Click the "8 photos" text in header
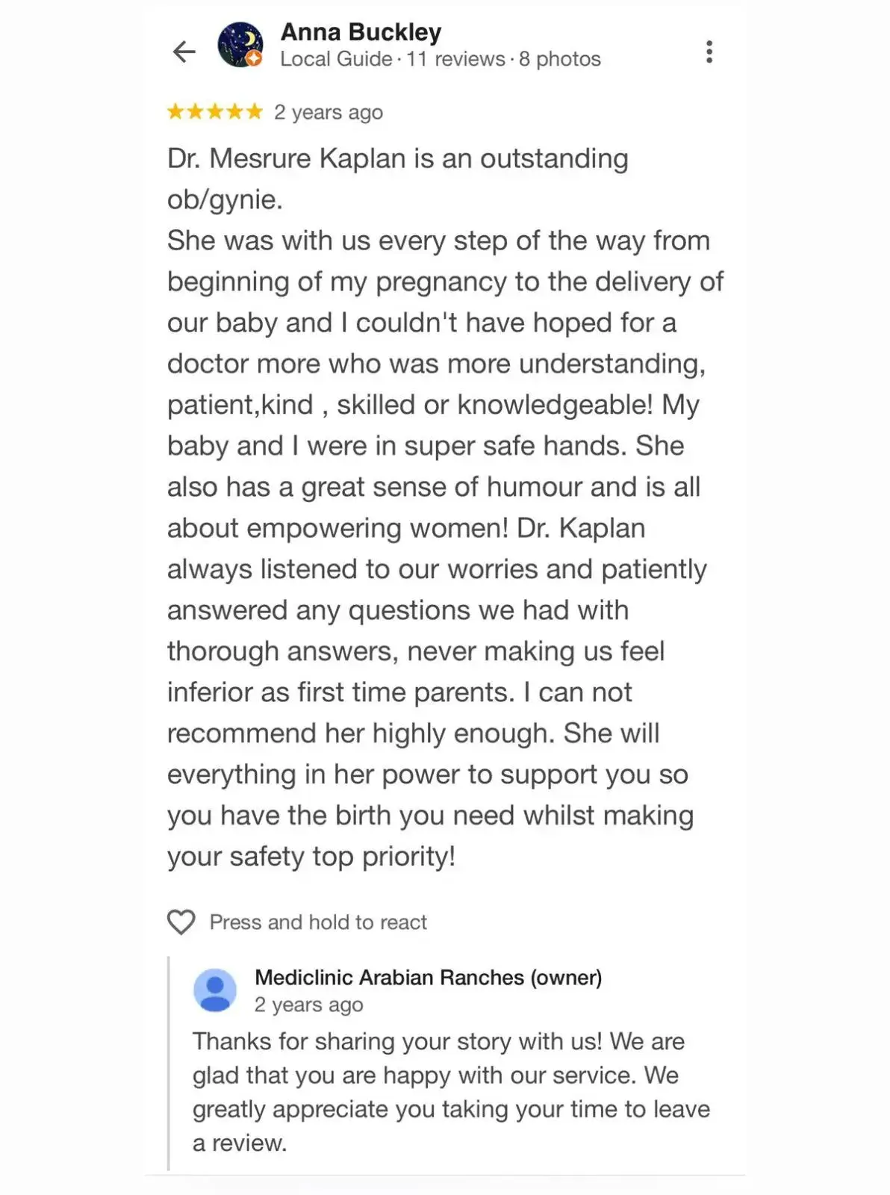The width and height of the screenshot is (890, 1195). (560, 59)
